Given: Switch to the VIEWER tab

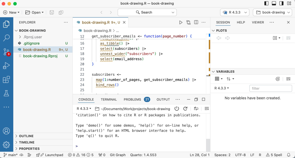Looking at the screenshot, I should [258, 22].
